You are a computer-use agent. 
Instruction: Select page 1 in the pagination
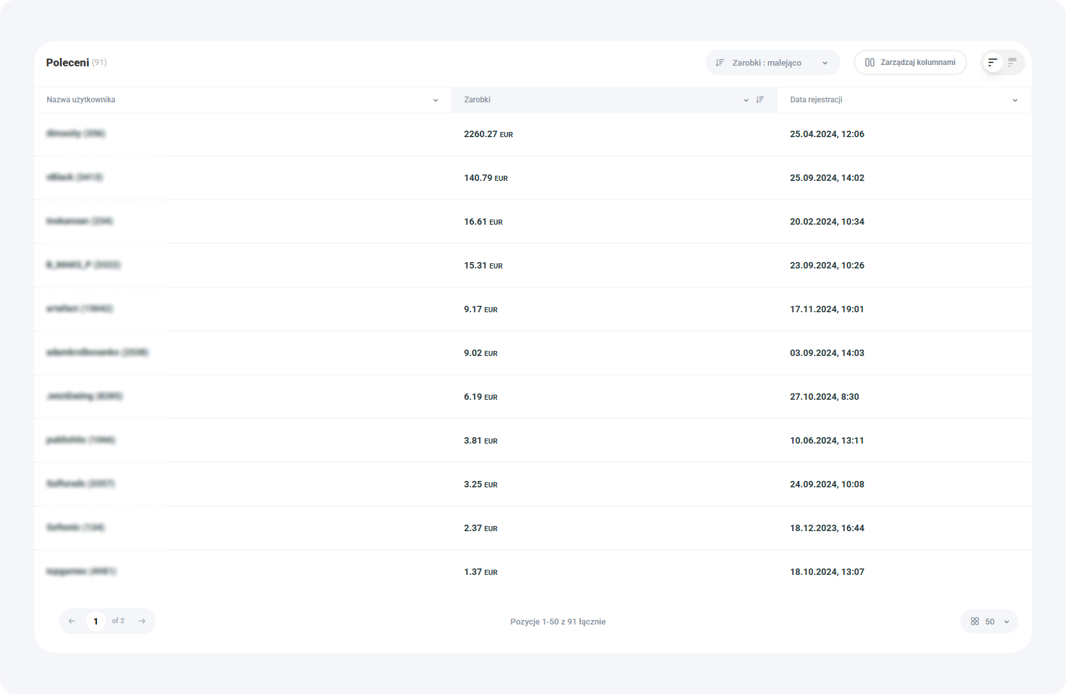click(96, 621)
